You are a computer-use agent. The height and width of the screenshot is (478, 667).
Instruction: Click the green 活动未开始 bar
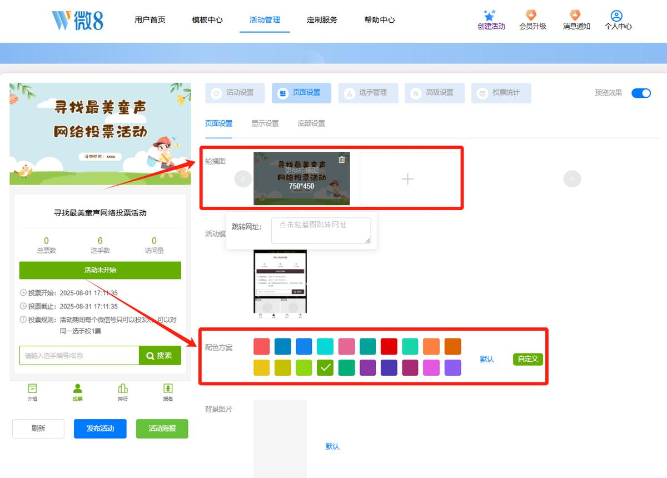click(x=100, y=270)
